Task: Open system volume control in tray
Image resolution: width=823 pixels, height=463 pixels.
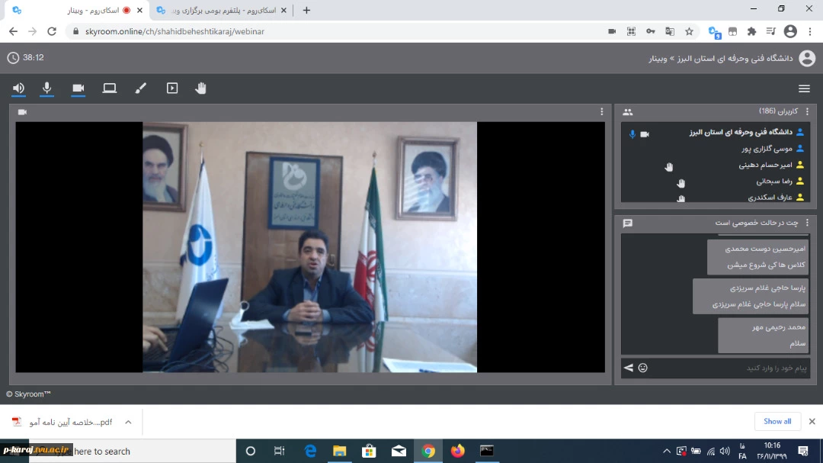Action: coord(725,451)
